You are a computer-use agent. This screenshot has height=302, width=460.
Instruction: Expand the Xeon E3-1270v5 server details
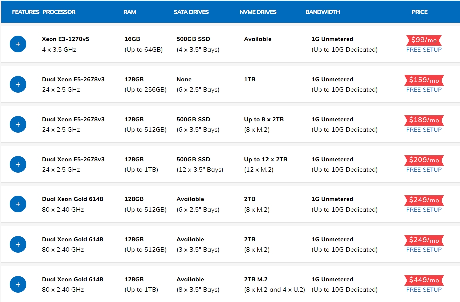18,44
